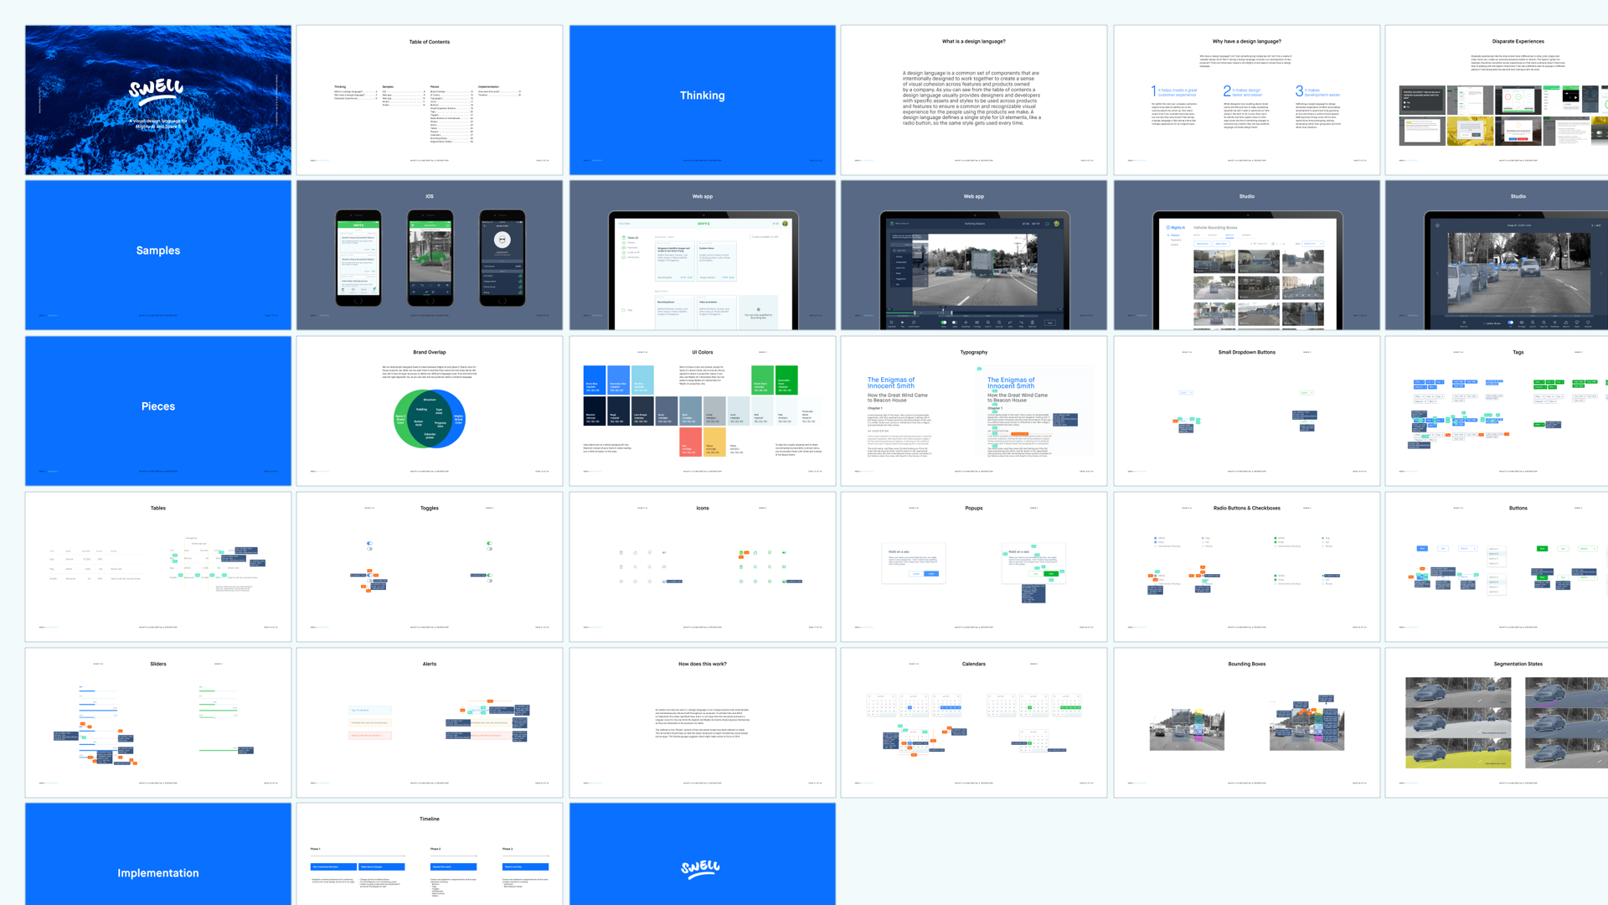Image resolution: width=1608 pixels, height=905 pixels.
Task: Select the blue Implementation section slide
Action: pyautogui.click(x=158, y=854)
